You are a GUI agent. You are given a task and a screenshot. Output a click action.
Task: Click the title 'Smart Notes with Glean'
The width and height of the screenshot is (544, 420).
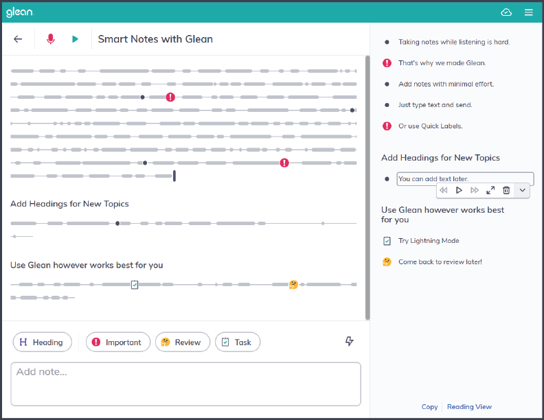pos(155,39)
